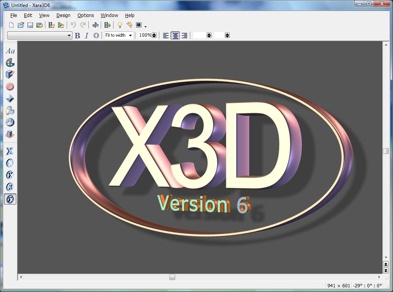Screen dimensions: 393x292
Task: Select the plain X text style
Action: click(x=10, y=151)
